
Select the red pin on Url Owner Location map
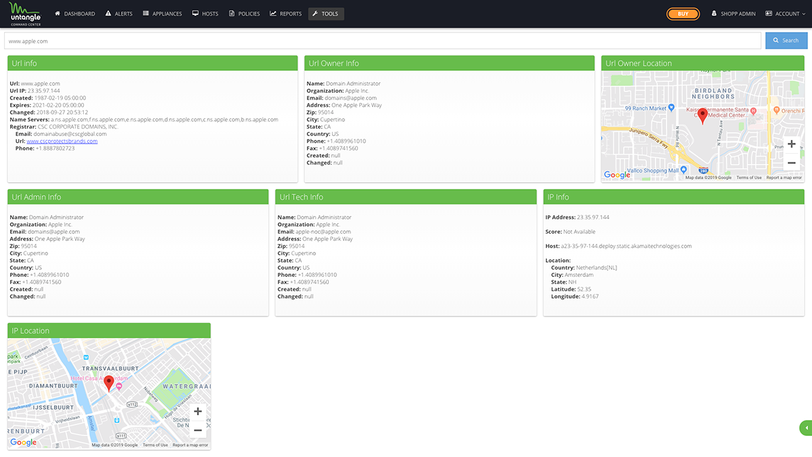point(702,116)
